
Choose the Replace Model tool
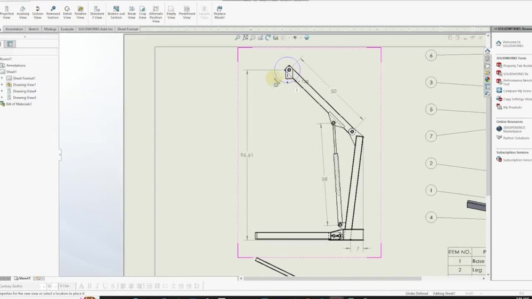[220, 13]
